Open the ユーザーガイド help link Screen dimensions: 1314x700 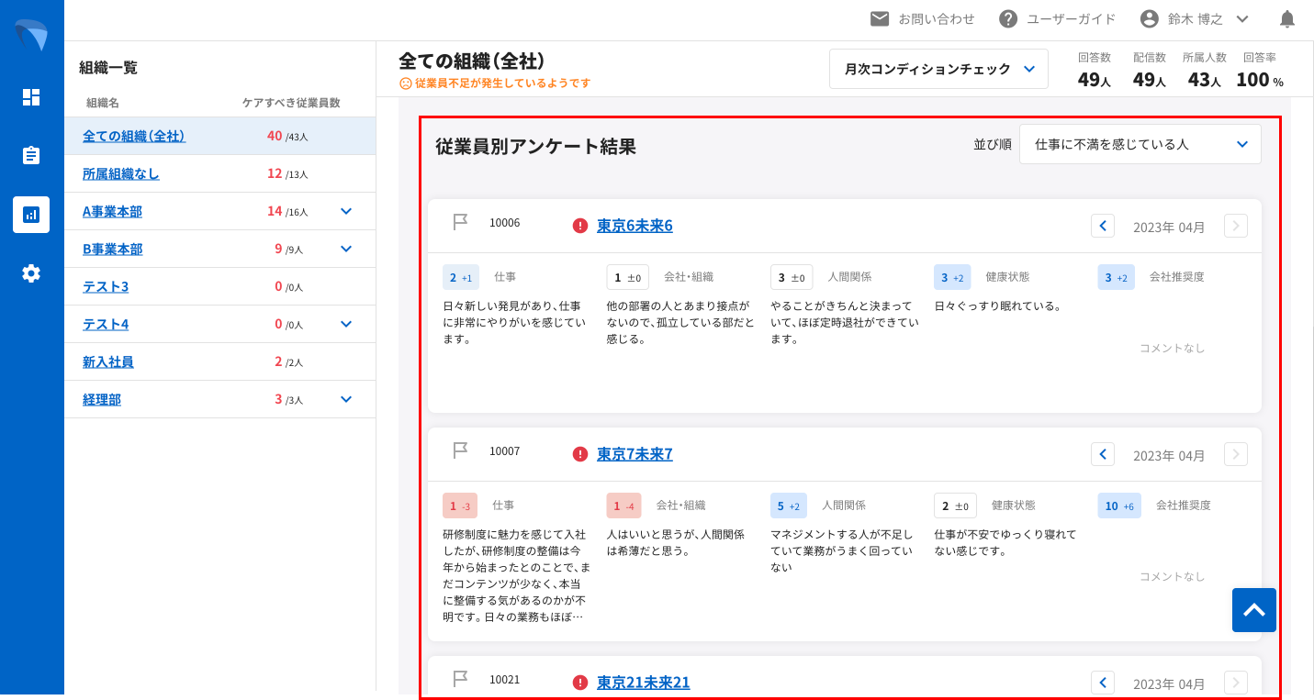point(1057,19)
